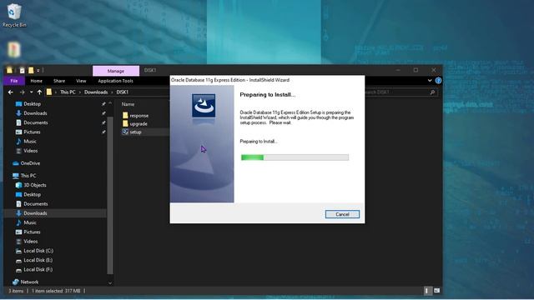This screenshot has height=300, width=534.
Task: Open Videos under This PC
Action: [30, 241]
